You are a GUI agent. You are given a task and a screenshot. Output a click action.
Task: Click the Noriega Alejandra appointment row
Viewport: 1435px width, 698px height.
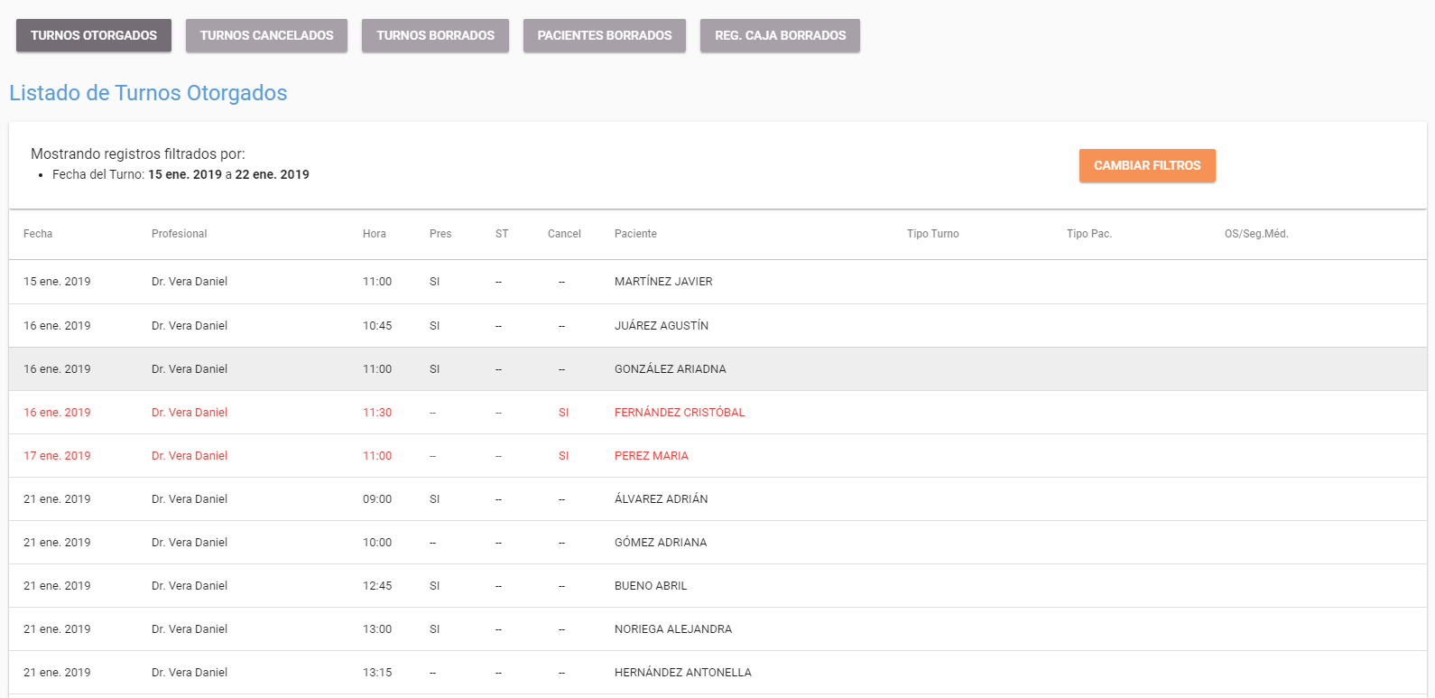pos(672,629)
